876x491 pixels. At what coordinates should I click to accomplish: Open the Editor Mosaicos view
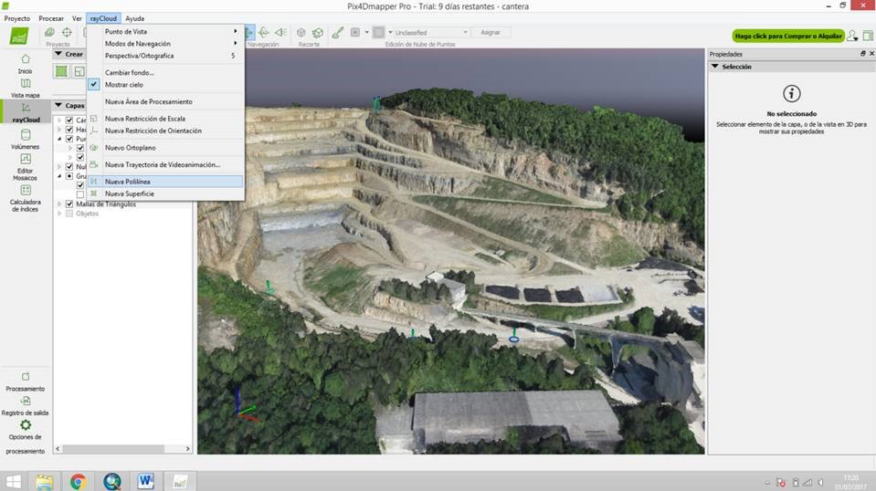26,167
